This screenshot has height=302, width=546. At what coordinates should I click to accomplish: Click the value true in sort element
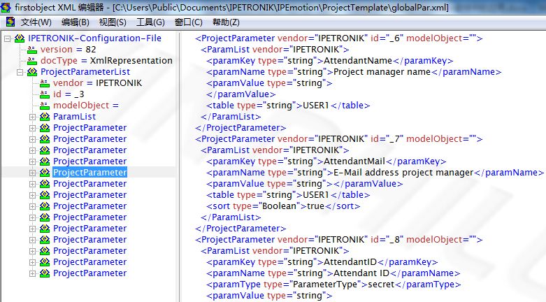315,206
